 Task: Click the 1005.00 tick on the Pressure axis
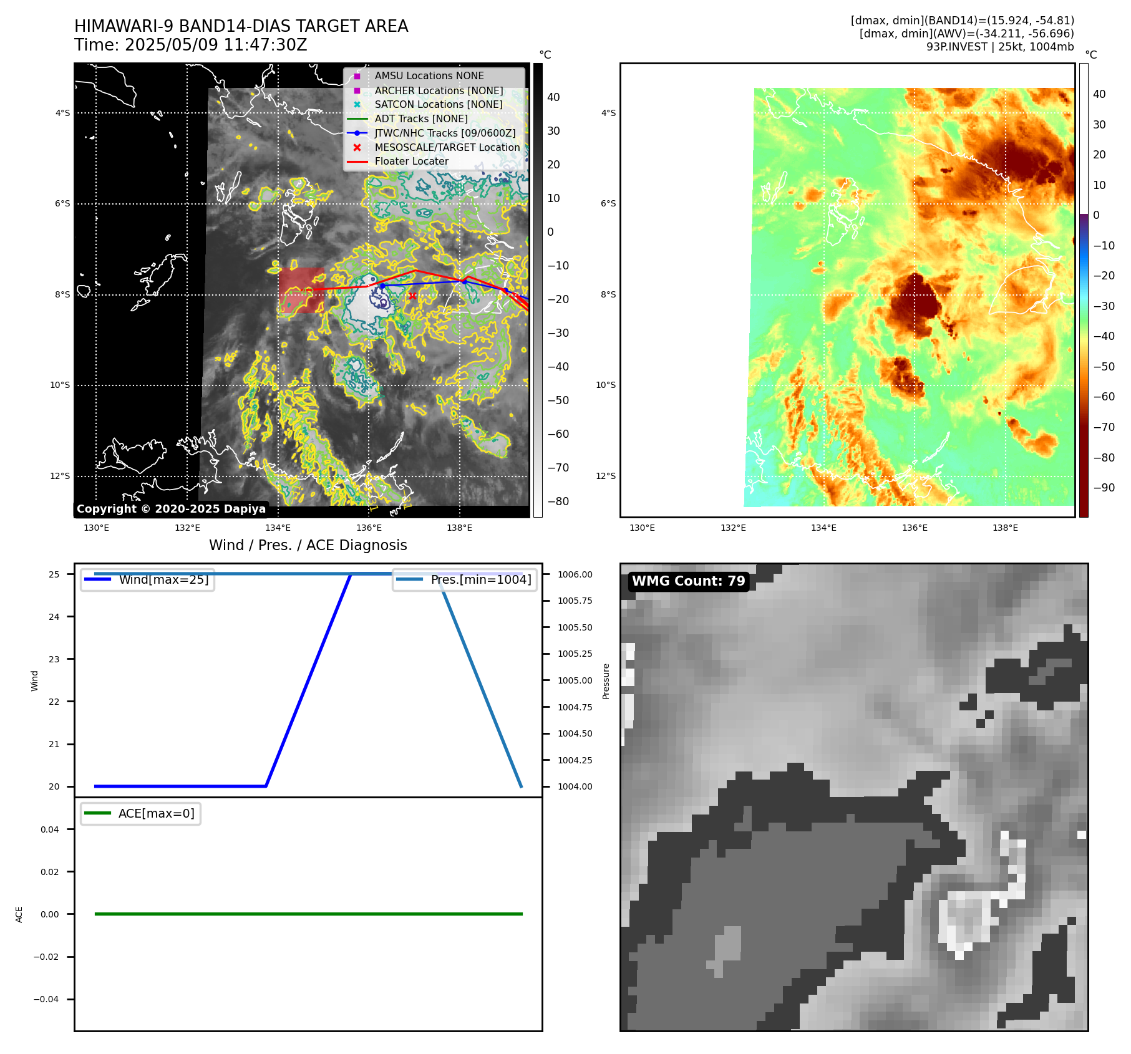click(x=575, y=680)
